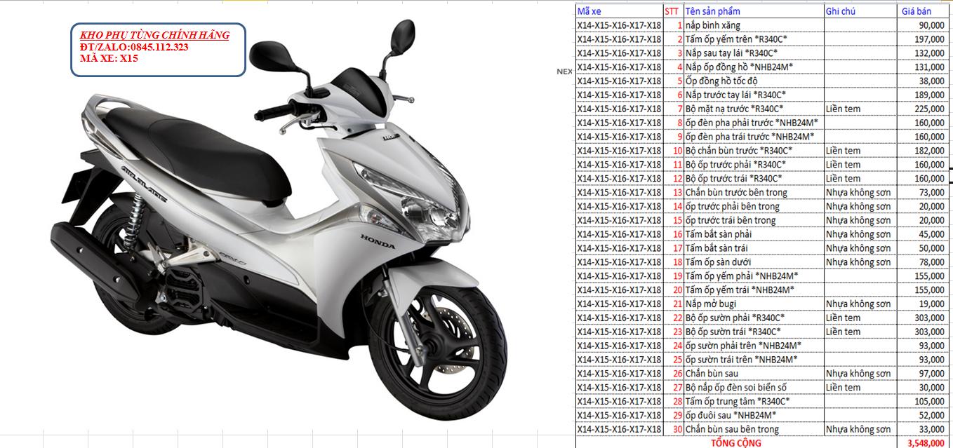Click the 'Ốp đồng hồ tốc độ' cell
Image resolution: width=953 pixels, height=448 pixels.
coord(754,81)
